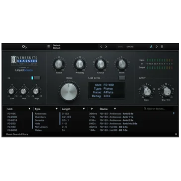Viewport: 181px width, 181px height.
Task: Switch to the A state
Action: click(x=151, y=47)
